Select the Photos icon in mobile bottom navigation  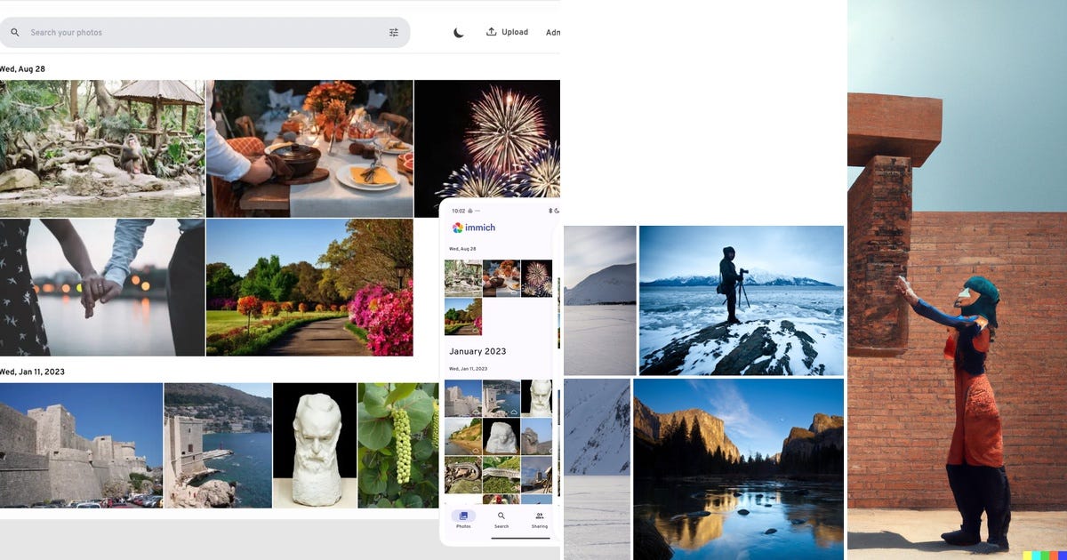tap(463, 516)
